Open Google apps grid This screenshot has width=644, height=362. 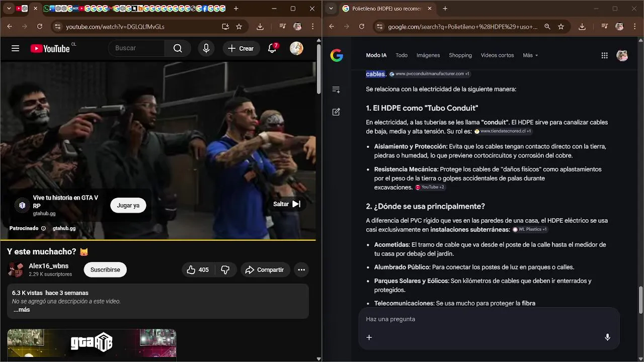(x=605, y=55)
